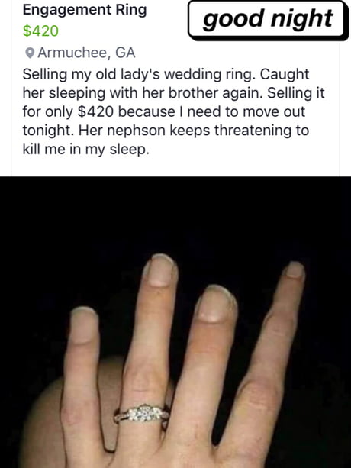Screen dimensions: 351x468
Task: Click the last line "kill me in my sleep."
Action: (x=86, y=149)
